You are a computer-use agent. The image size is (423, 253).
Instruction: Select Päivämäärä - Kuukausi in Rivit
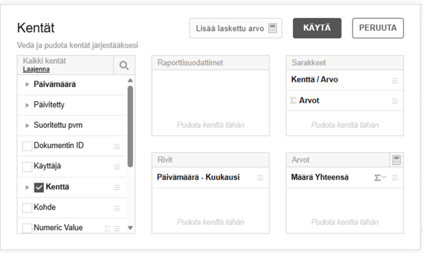198,178
